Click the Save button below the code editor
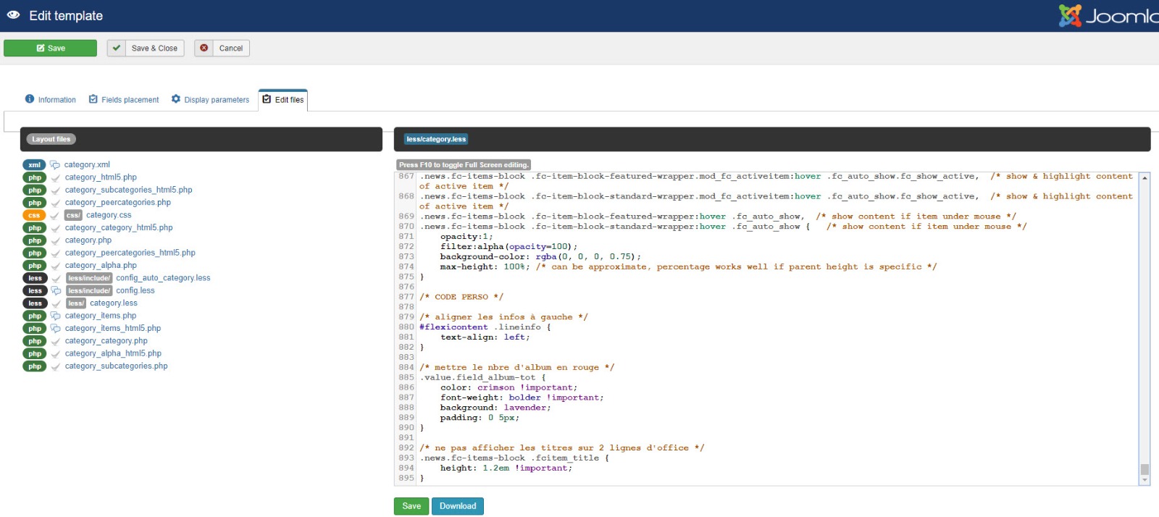Image resolution: width=1159 pixels, height=517 pixels. coord(411,506)
